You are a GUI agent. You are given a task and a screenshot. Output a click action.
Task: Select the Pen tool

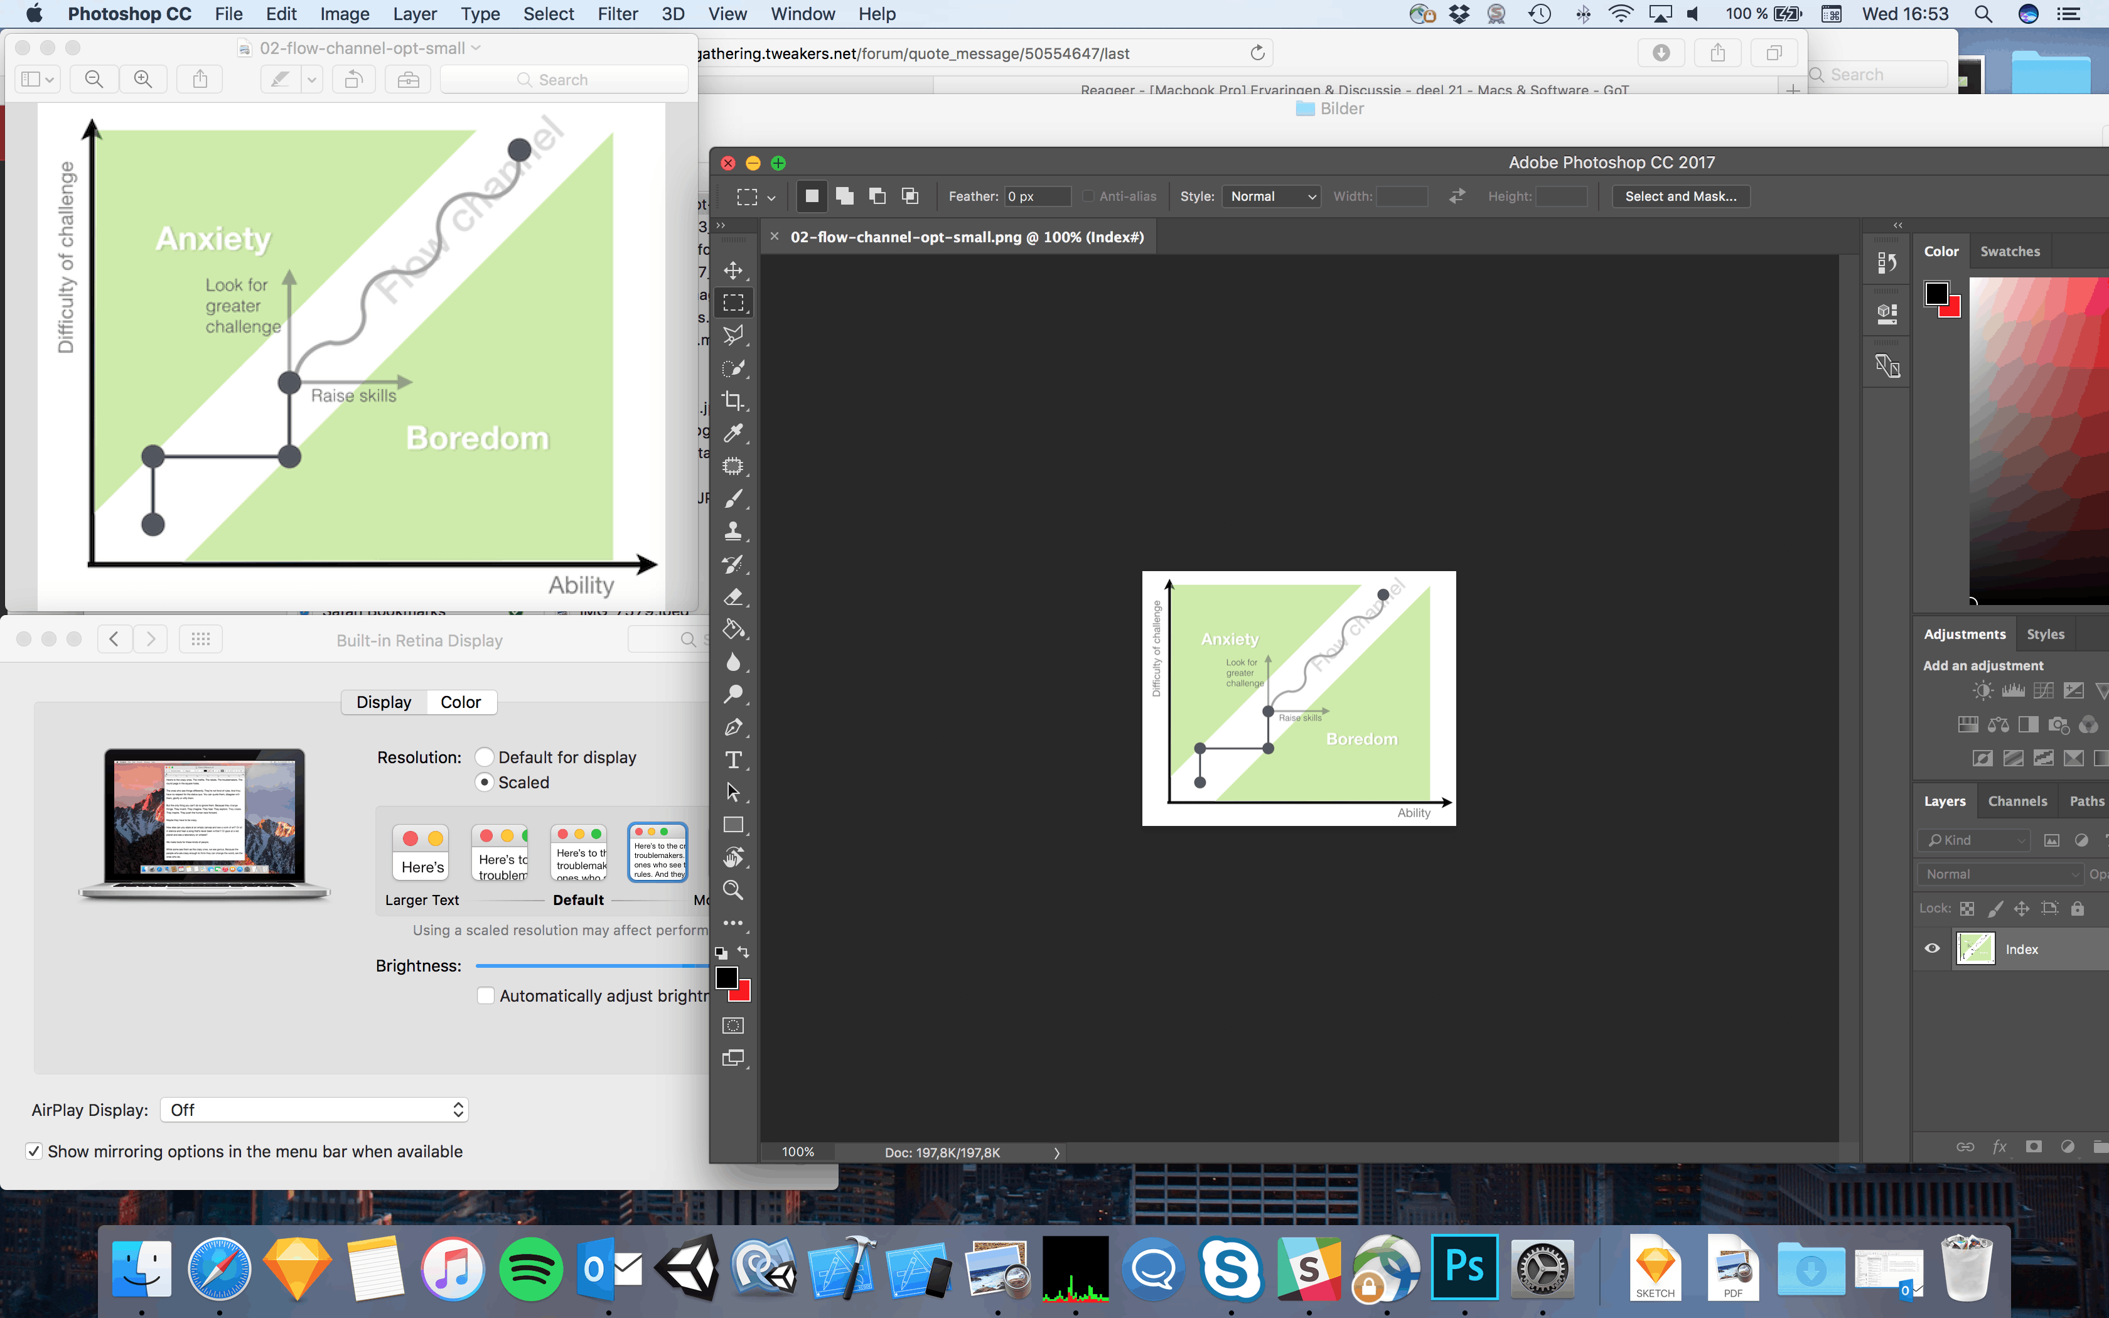[x=733, y=727]
